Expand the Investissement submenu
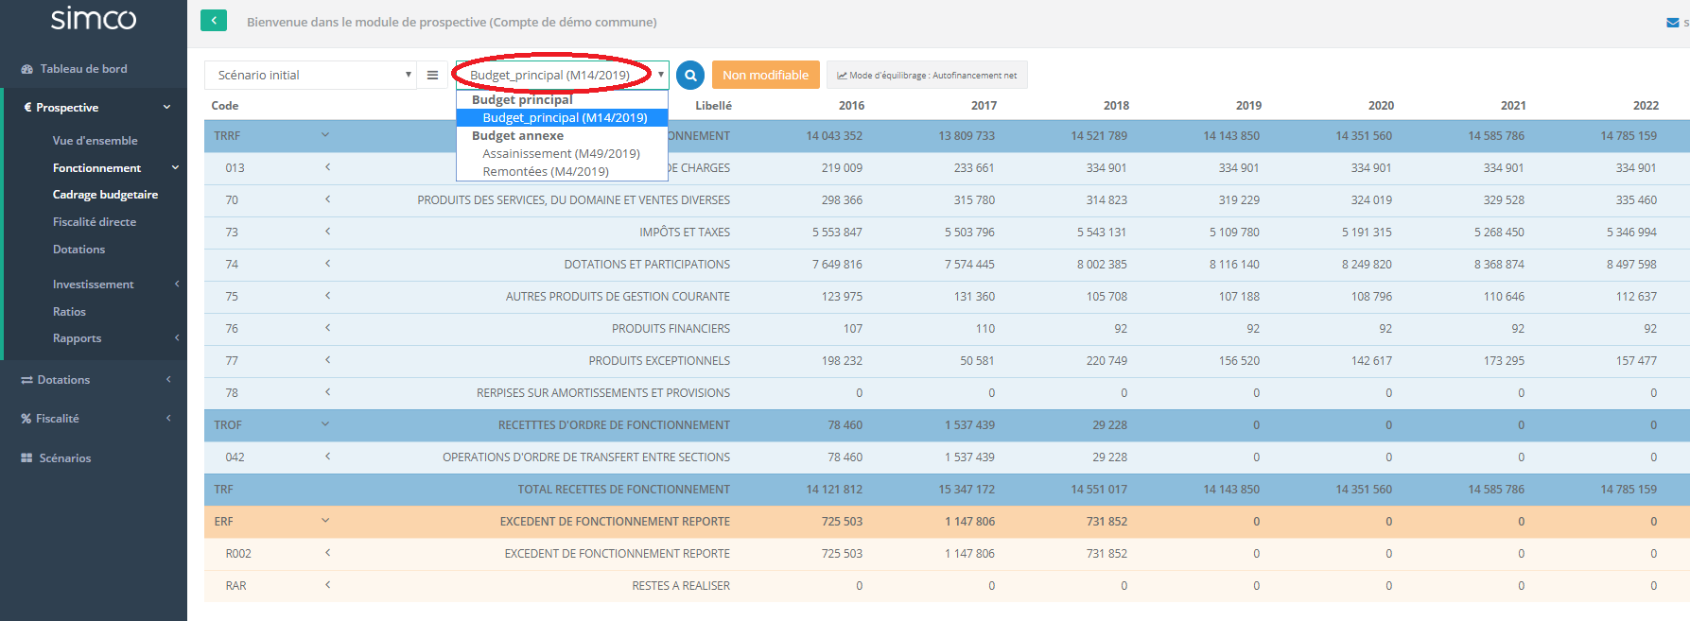 coord(93,285)
